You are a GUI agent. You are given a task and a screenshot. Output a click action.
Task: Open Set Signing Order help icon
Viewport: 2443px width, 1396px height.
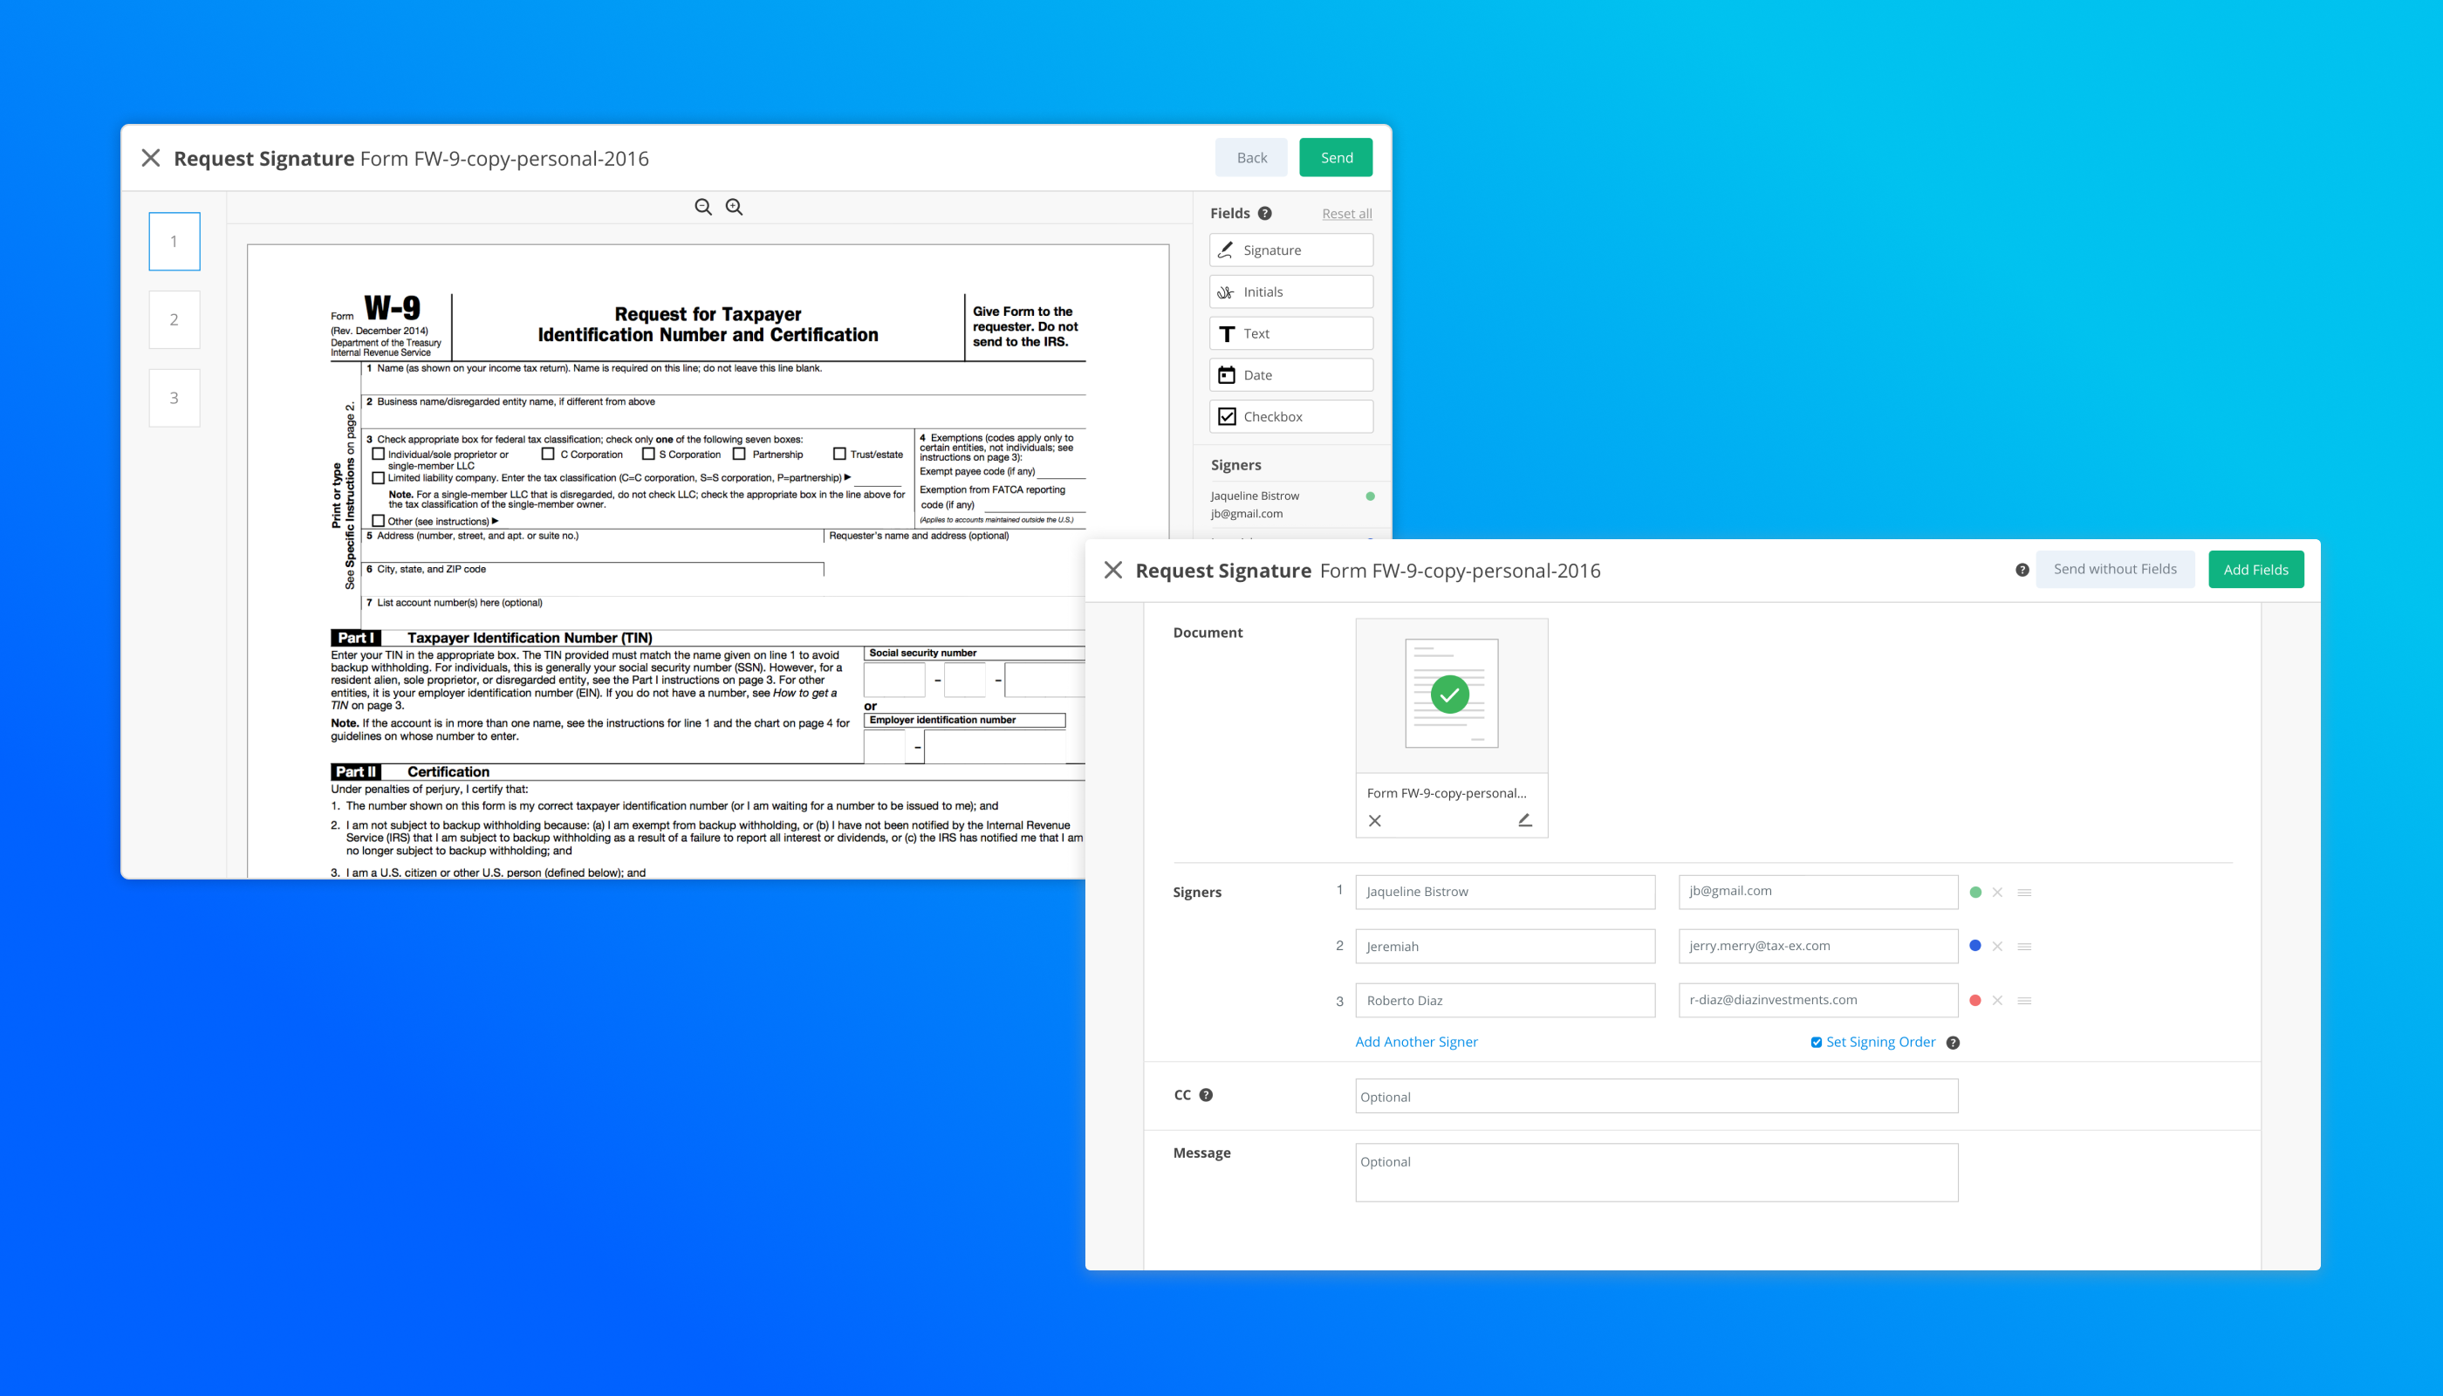click(1953, 1044)
